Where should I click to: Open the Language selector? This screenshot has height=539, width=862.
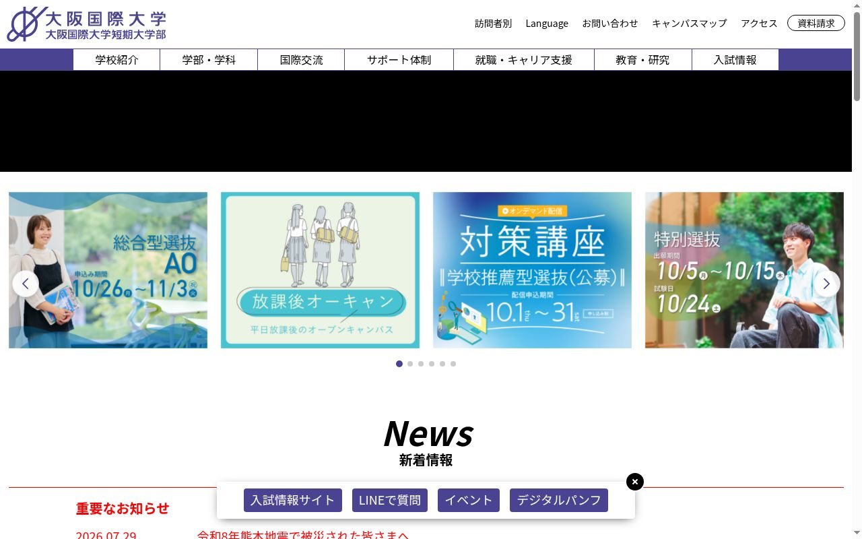pyautogui.click(x=547, y=24)
